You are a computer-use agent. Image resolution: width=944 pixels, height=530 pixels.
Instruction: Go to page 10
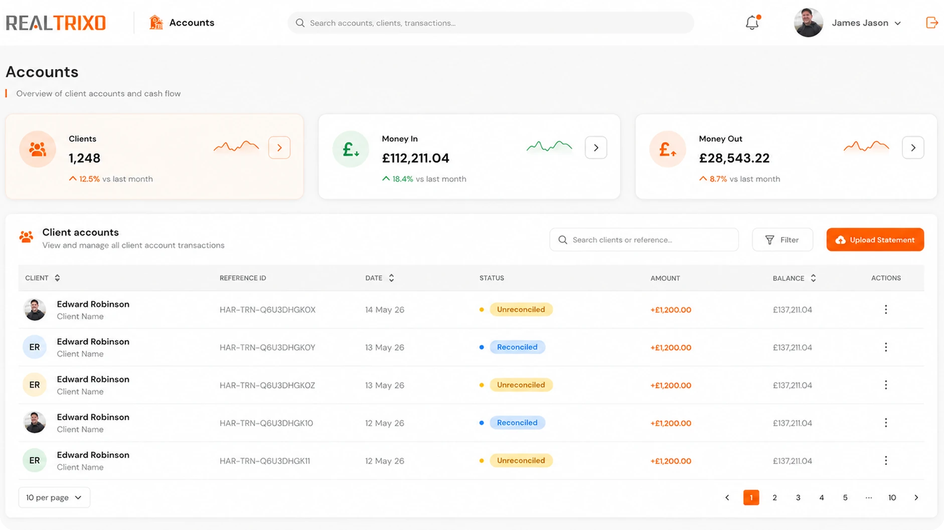pos(892,497)
